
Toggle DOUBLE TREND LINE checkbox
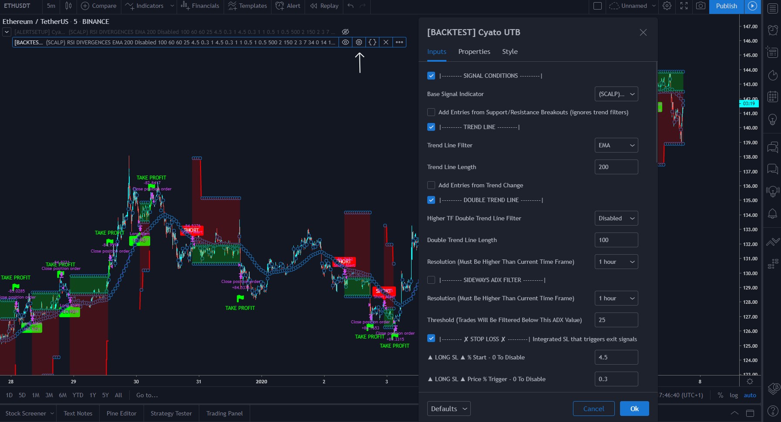pos(431,200)
